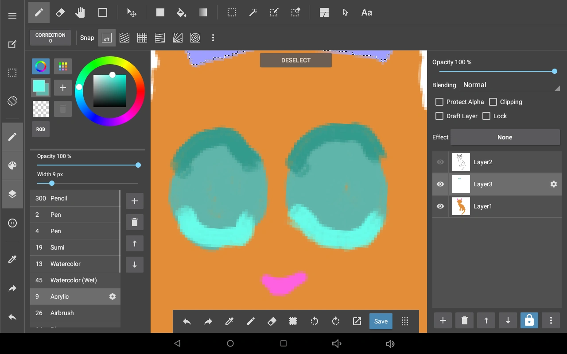Click the lock icon below layers
The width and height of the screenshot is (567, 354).
click(529, 321)
